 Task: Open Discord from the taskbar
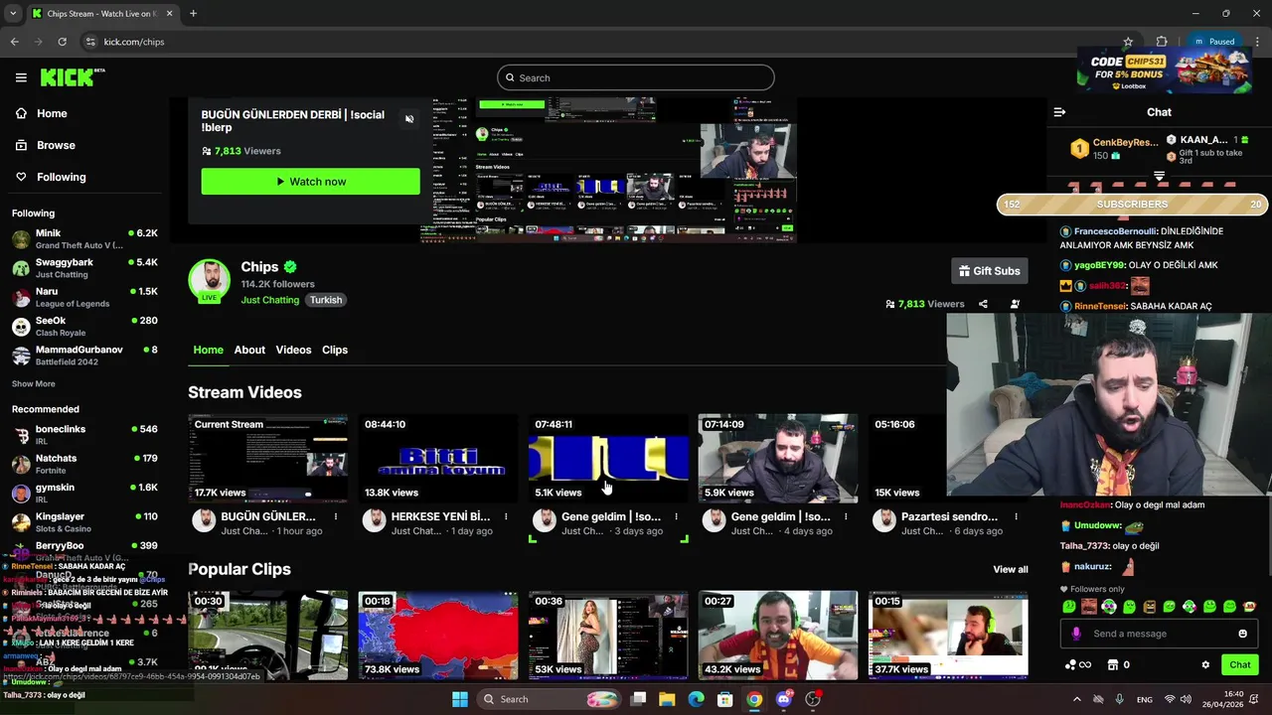(784, 699)
